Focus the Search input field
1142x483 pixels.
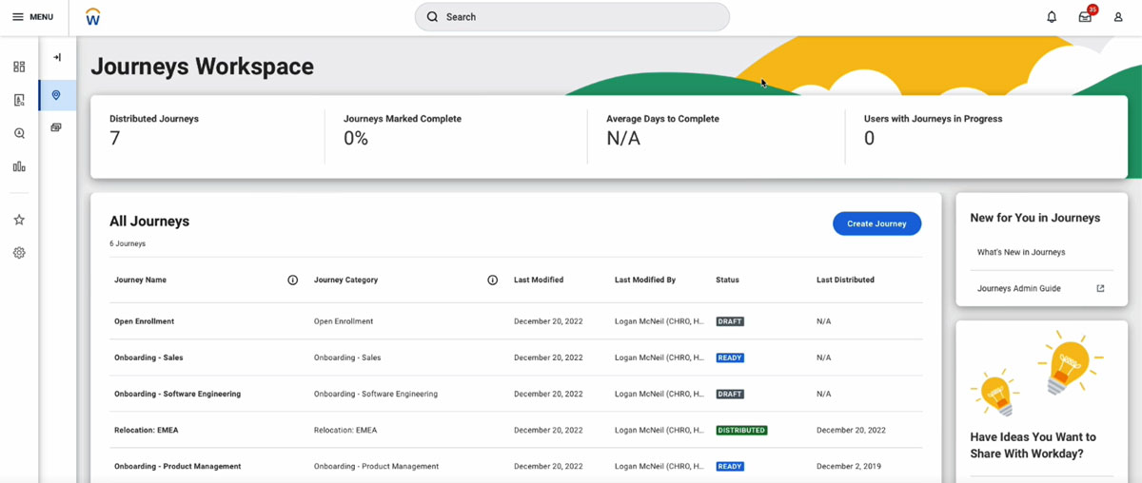572,17
